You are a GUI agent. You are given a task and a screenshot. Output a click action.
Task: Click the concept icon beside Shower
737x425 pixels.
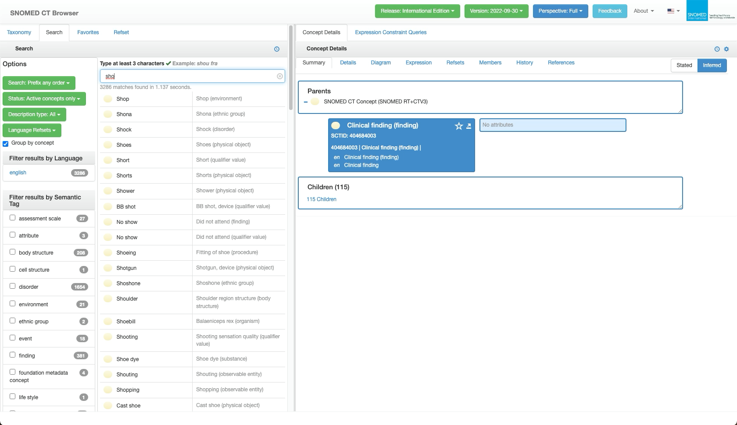[107, 191]
